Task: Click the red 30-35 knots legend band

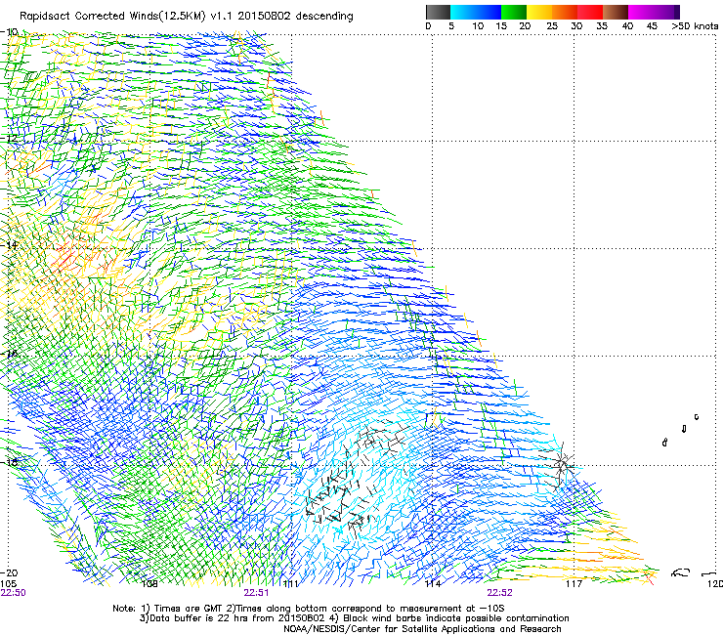Action: point(590,12)
